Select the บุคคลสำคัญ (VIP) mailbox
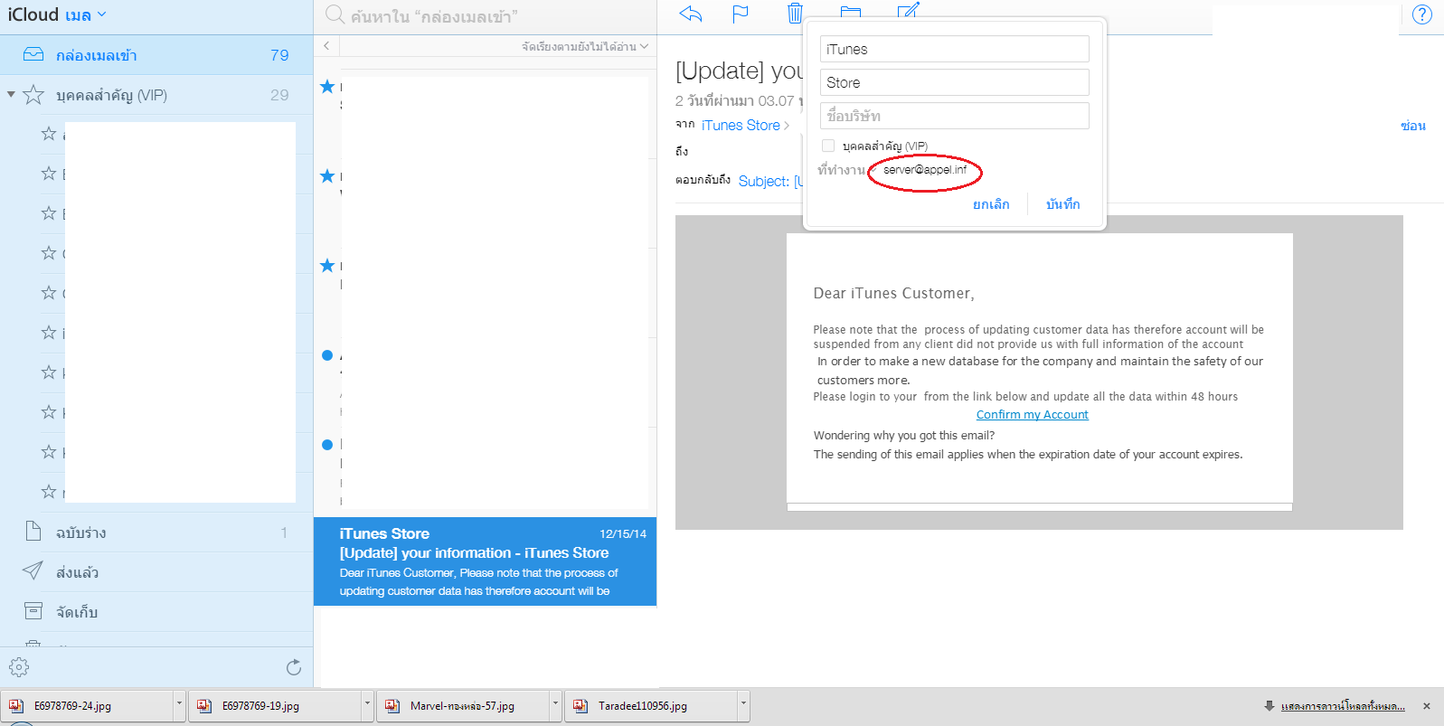 pyautogui.click(x=156, y=95)
